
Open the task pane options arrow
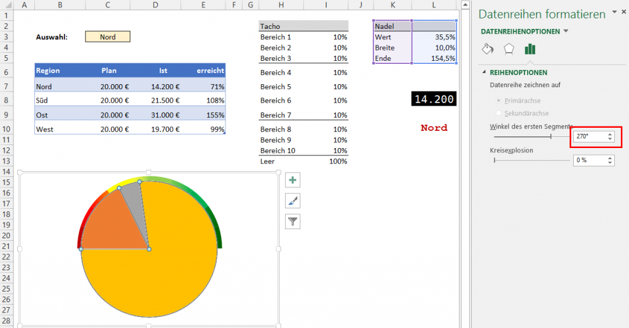(x=614, y=13)
